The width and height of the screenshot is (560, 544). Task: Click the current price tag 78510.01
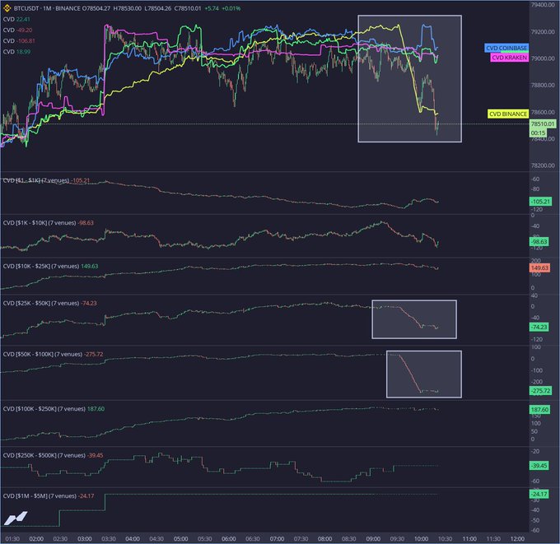click(543, 124)
